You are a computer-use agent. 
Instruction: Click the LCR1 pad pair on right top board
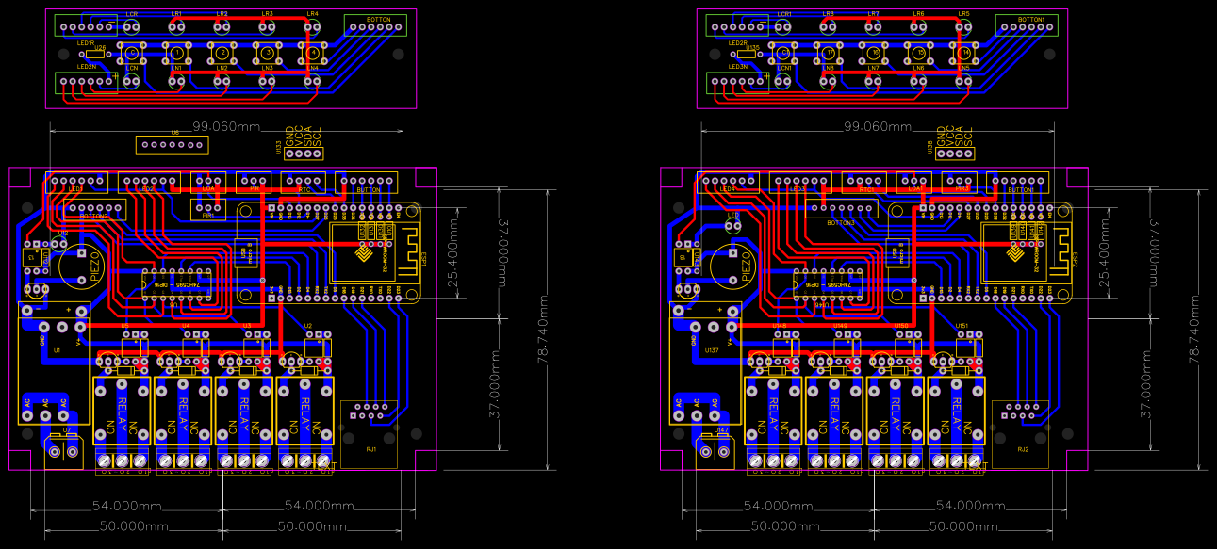click(783, 26)
